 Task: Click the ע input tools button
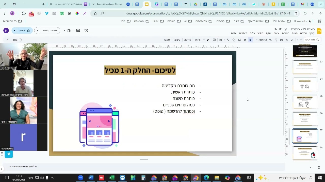(x=208, y=40)
